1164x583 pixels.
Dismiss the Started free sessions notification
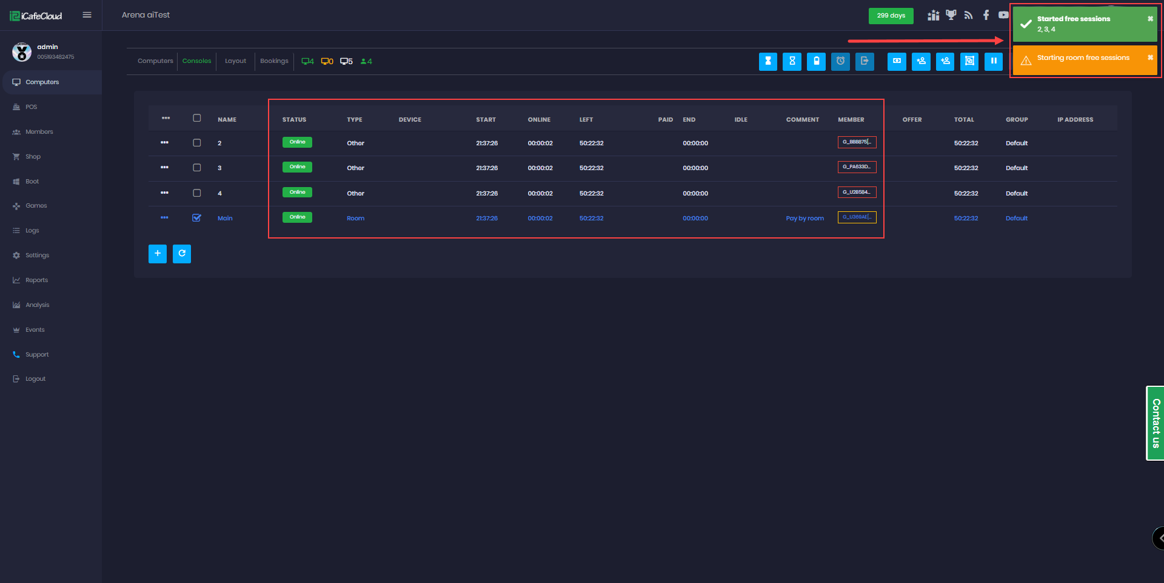[x=1150, y=19]
